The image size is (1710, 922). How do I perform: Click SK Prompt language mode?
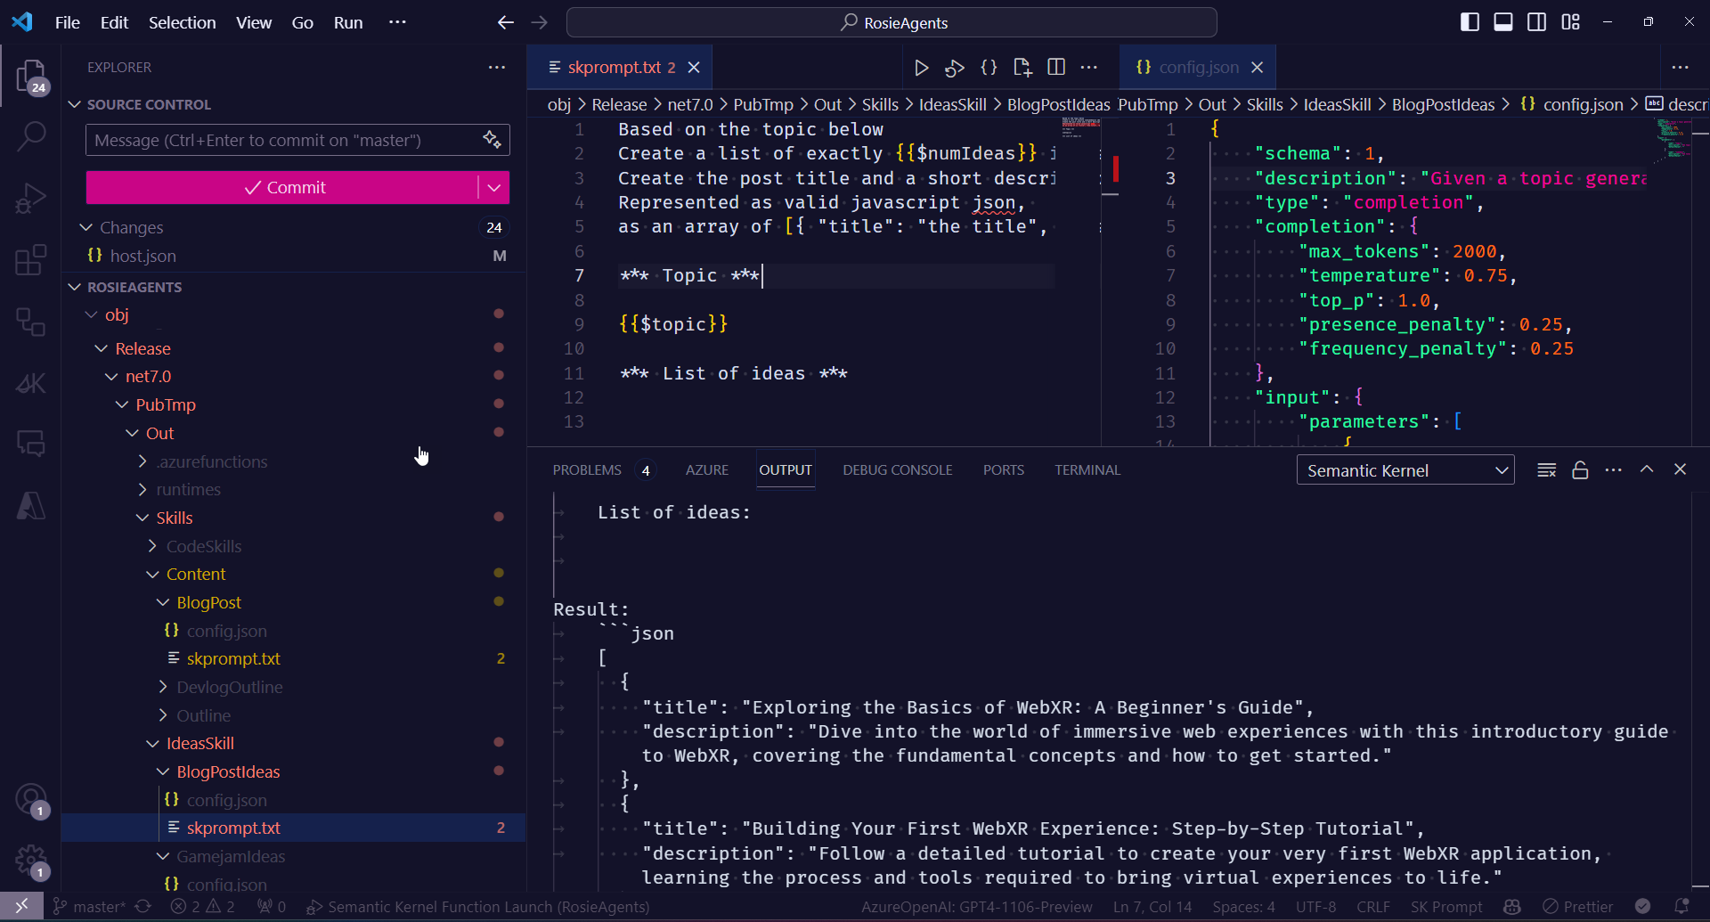pos(1446,907)
